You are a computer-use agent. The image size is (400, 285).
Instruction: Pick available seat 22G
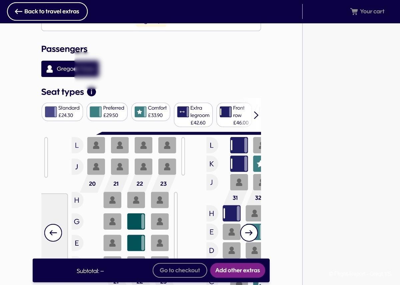pyautogui.click(x=136, y=222)
